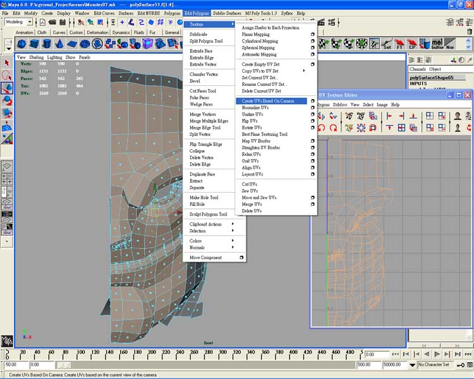Open the Image menu in UV Texture Editor

click(x=382, y=105)
